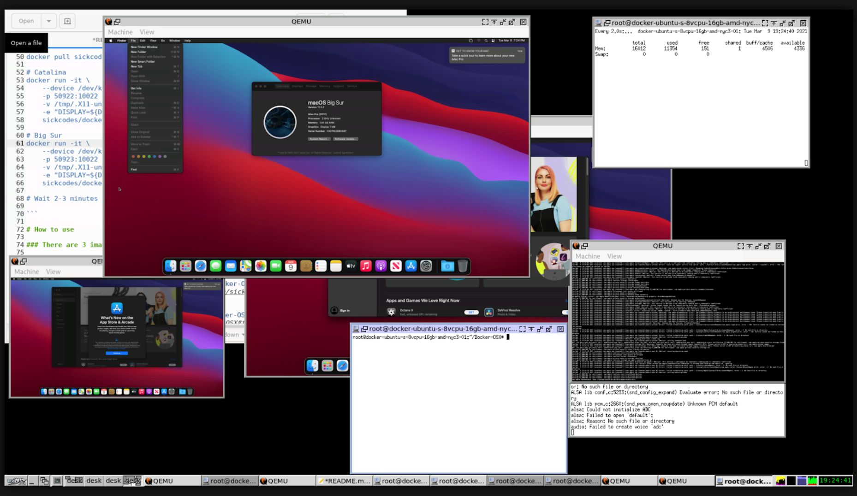The image size is (857, 496).
Task: Open System Preferences in the large QEMU window's dock
Action: pyautogui.click(x=426, y=266)
